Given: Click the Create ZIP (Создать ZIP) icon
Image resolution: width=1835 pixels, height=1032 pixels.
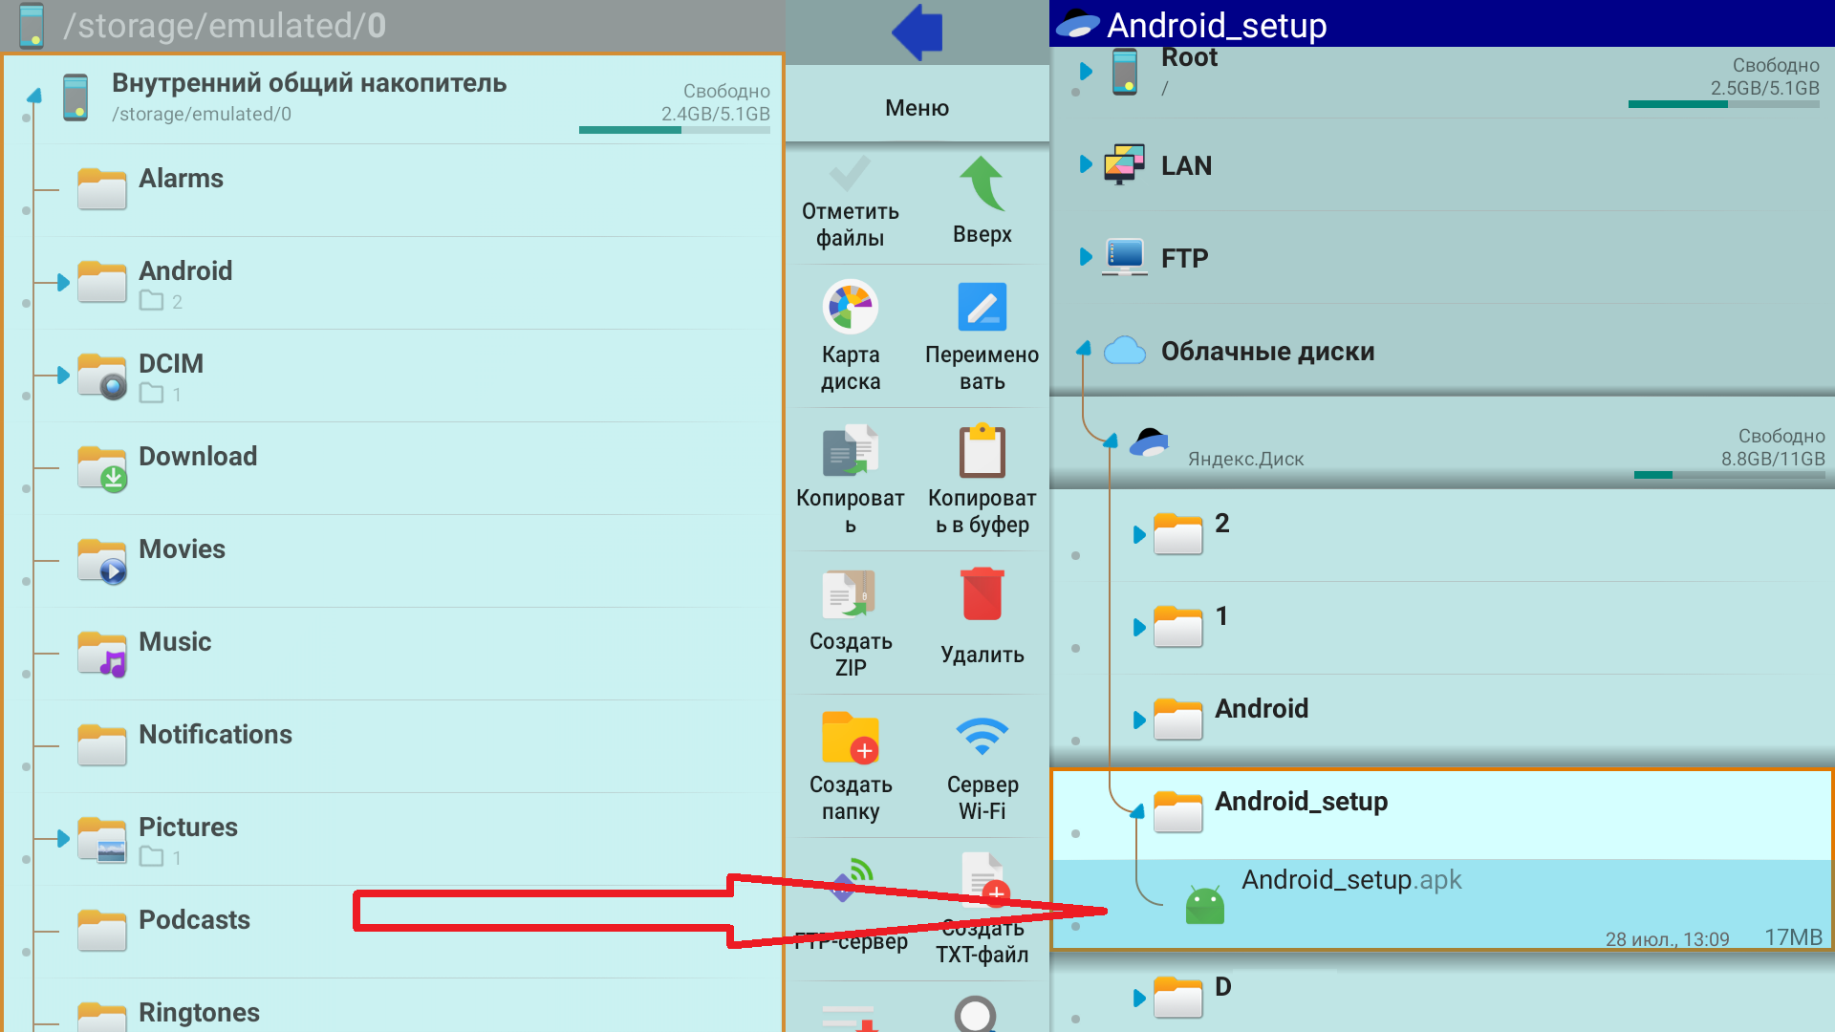Looking at the screenshot, I should tap(850, 594).
